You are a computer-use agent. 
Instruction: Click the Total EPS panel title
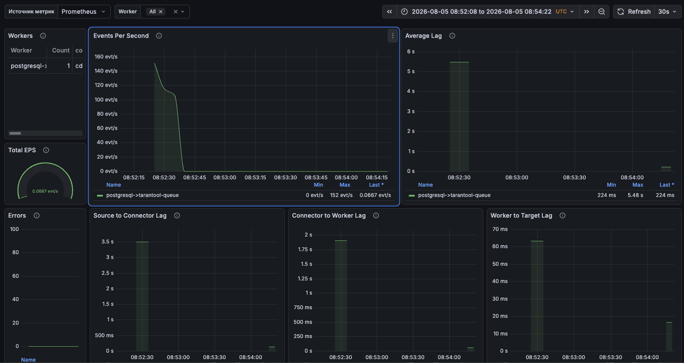pos(22,150)
